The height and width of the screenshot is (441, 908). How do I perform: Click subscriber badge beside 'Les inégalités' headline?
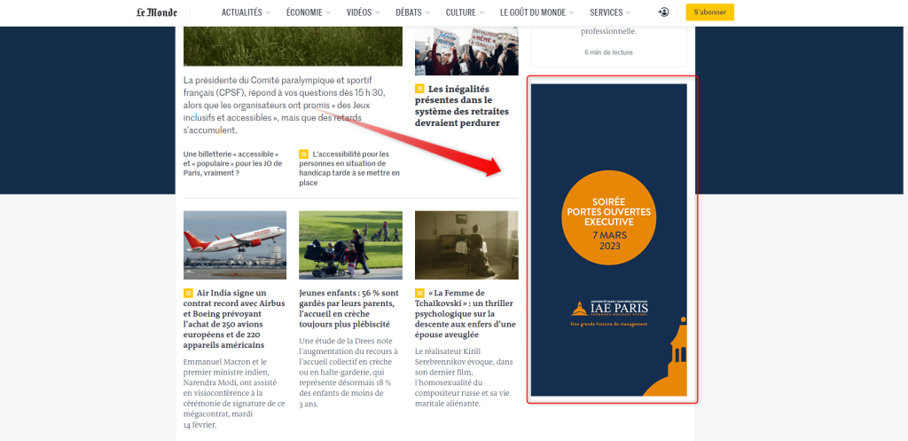click(419, 89)
